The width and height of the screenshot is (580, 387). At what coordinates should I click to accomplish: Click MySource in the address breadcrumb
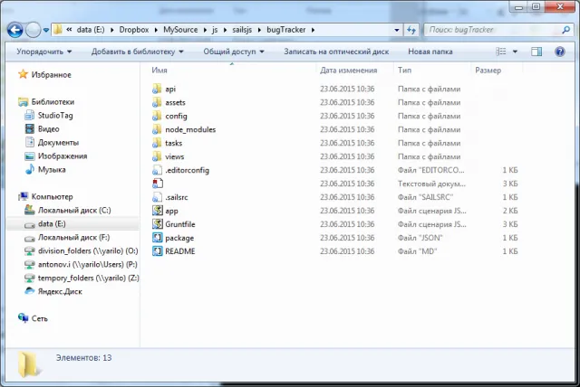(180, 30)
